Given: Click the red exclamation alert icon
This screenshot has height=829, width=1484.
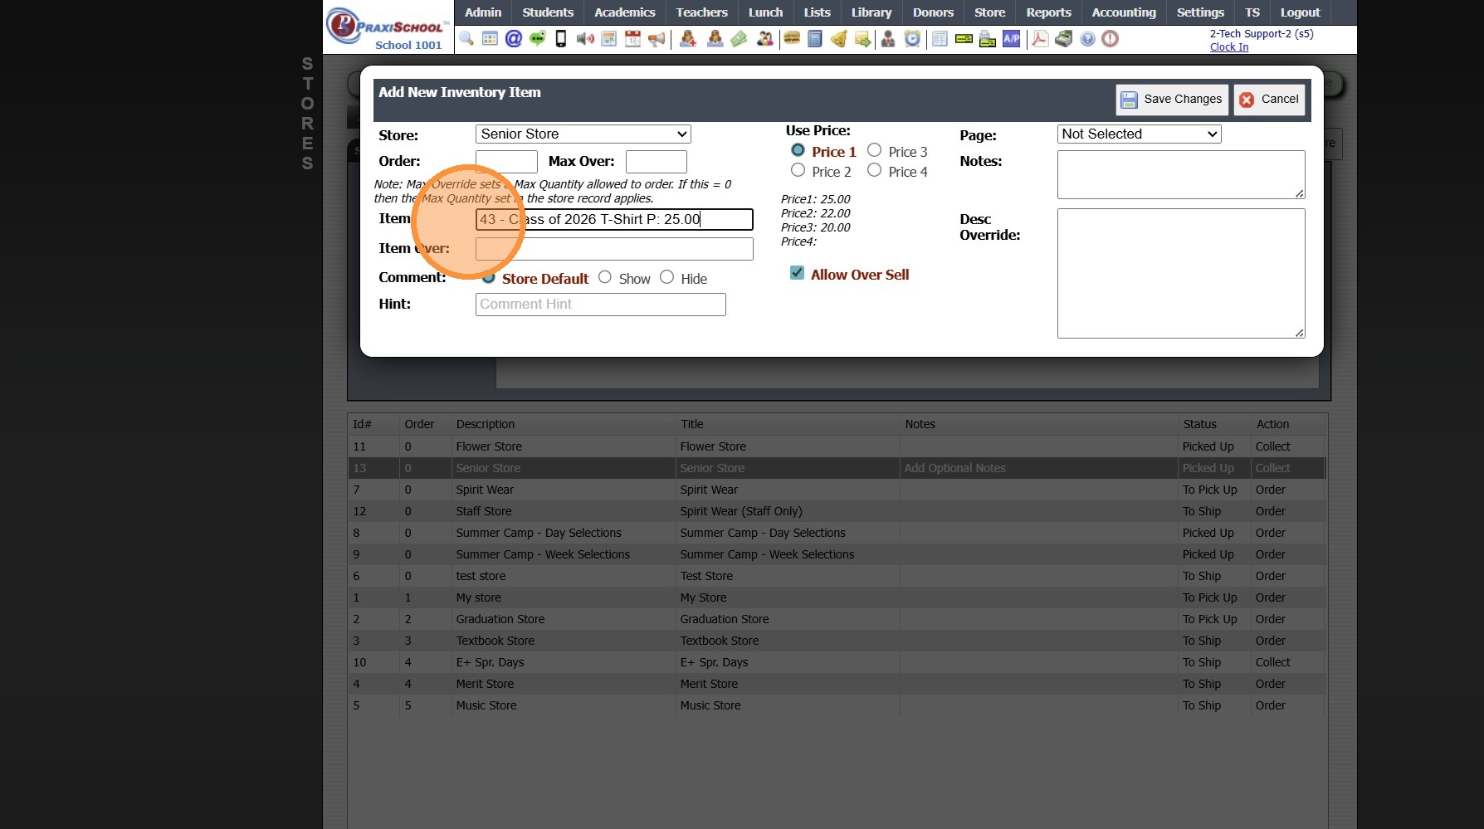Looking at the screenshot, I should [1111, 39].
